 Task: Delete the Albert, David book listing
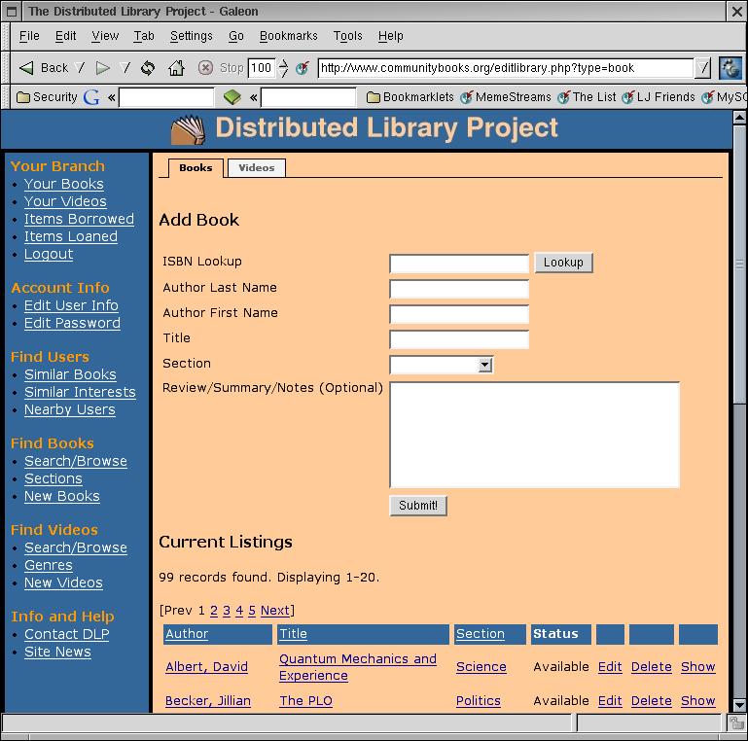click(x=651, y=667)
